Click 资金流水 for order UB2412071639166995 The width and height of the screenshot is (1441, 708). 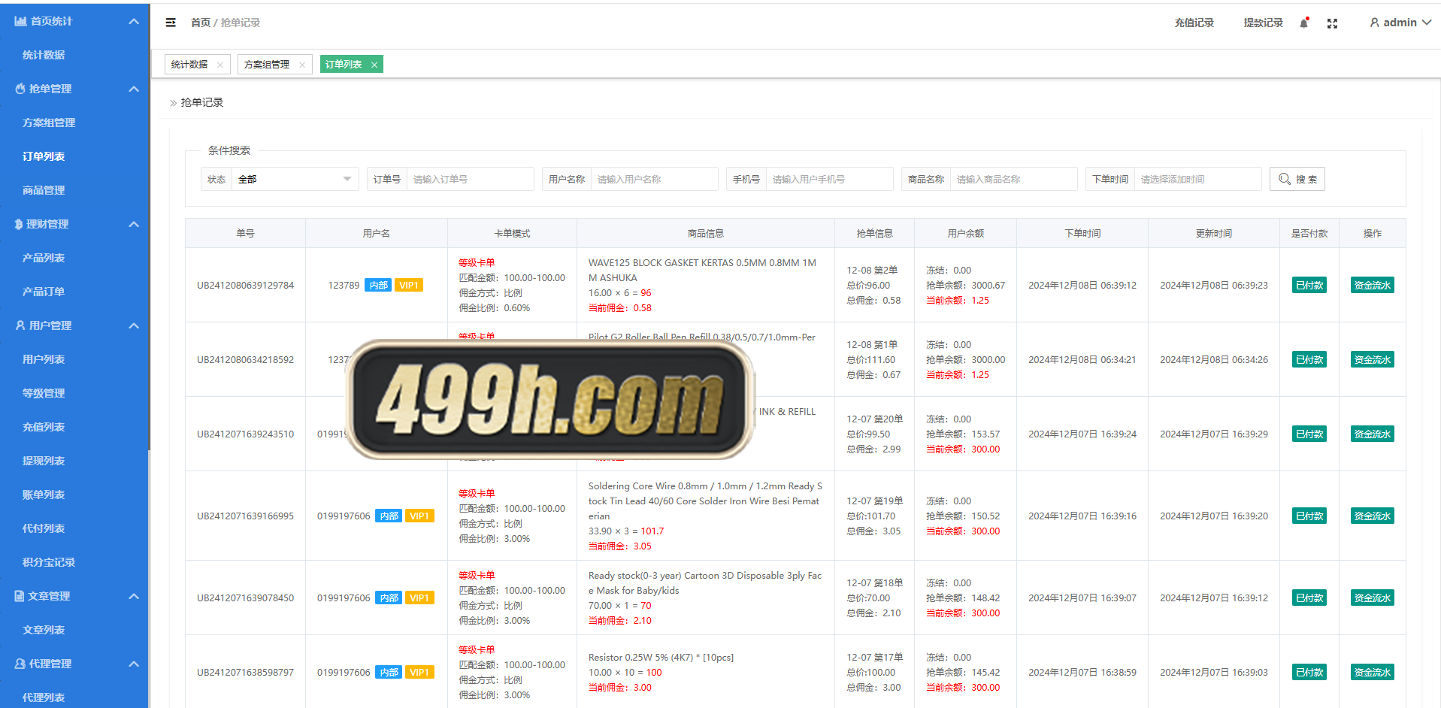[1373, 516]
